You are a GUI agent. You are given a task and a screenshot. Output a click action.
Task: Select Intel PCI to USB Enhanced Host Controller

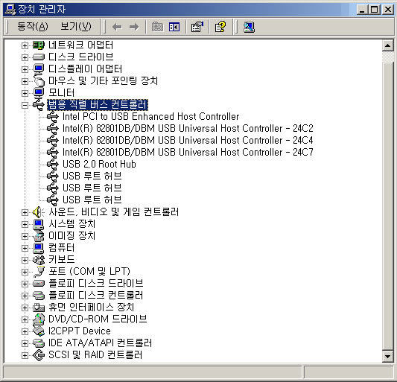(x=150, y=117)
